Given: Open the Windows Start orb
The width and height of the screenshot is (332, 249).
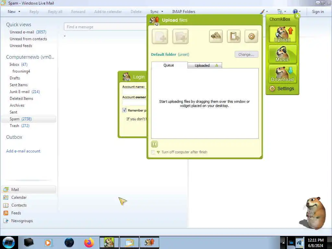Looking at the screenshot, I should coord(8,243).
